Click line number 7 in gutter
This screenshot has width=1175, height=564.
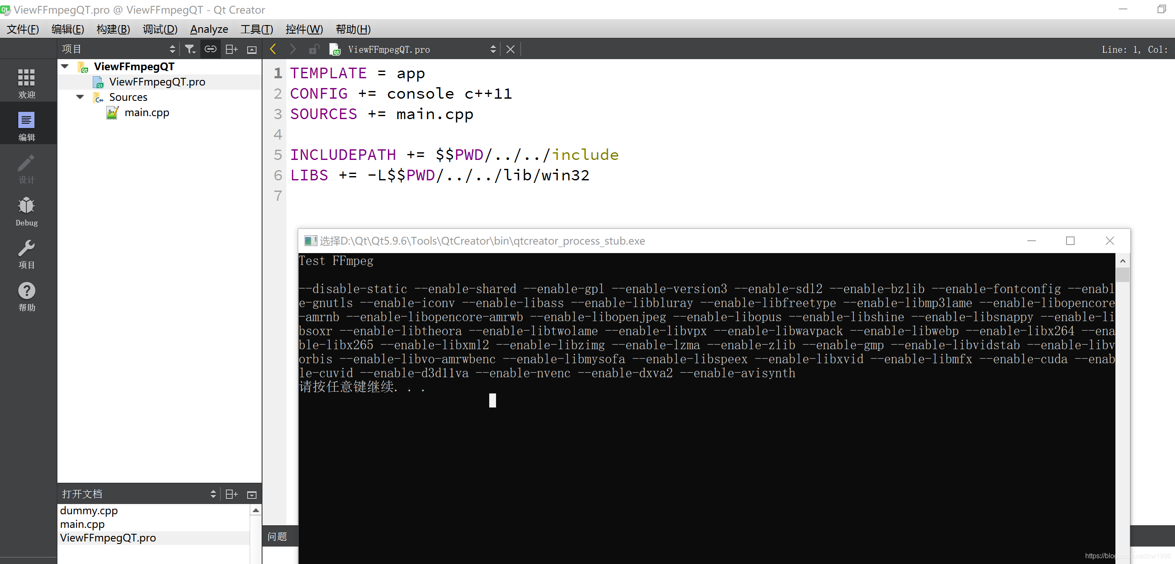click(278, 196)
